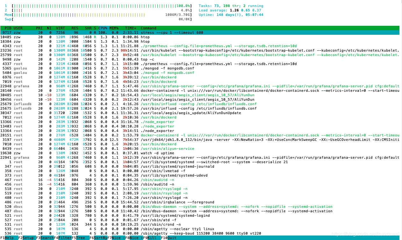Viewport: 402px width, 240px height.
Task: Open the F6 SortBy menu
Action: pyautogui.click(x=98, y=238)
